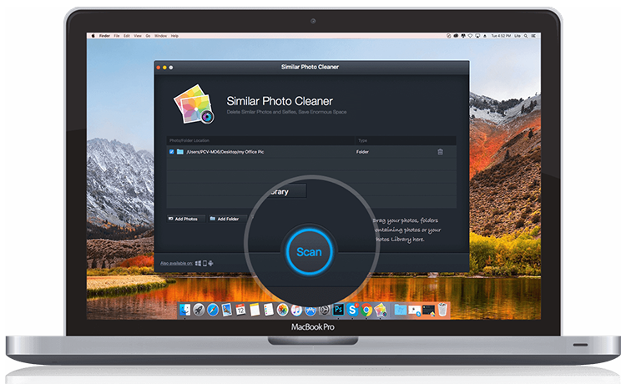626x384 pixels.
Task: Click the iOS phone platform icon
Action: click(x=204, y=263)
